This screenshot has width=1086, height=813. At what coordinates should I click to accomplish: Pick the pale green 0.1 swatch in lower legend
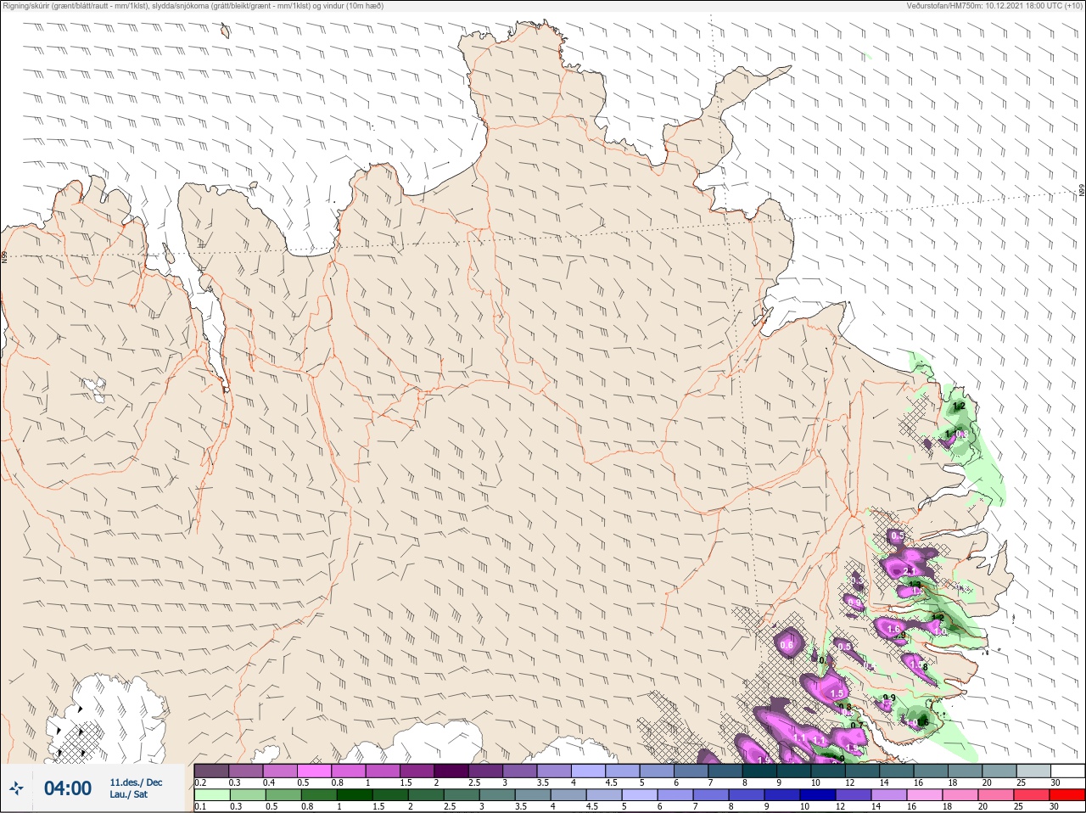211,795
